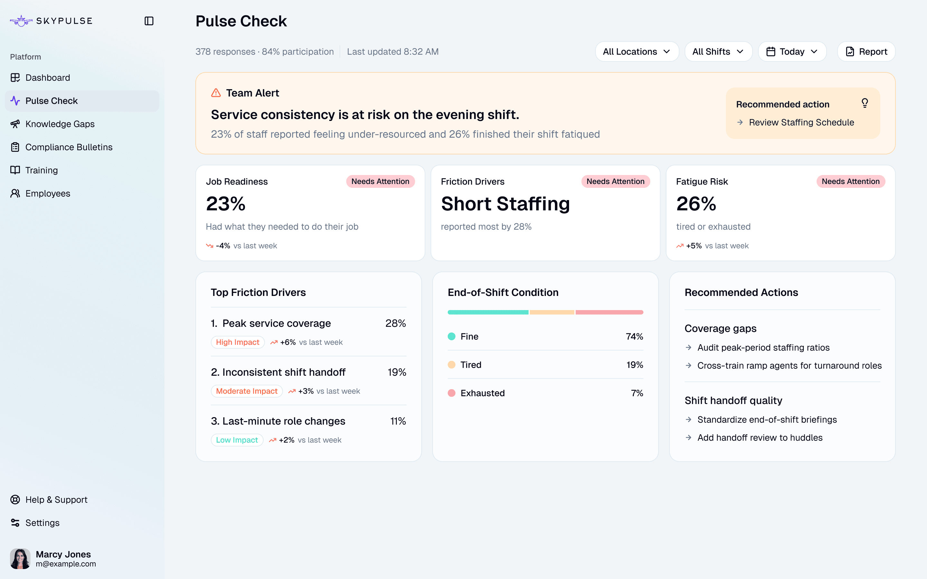Viewport: 927px width, 579px height.
Task: Click the Training book icon
Action: [15, 170]
